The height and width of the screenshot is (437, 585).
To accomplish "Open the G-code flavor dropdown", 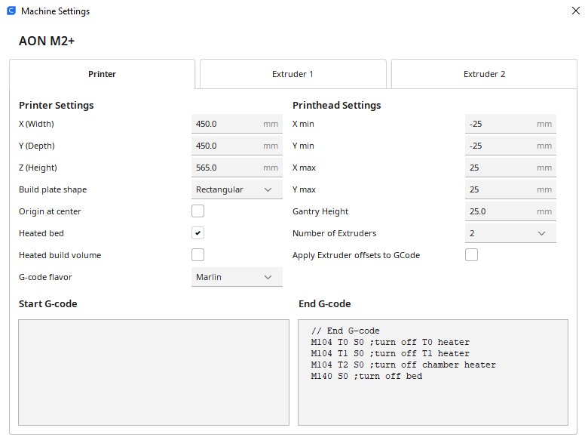I will 237,277.
